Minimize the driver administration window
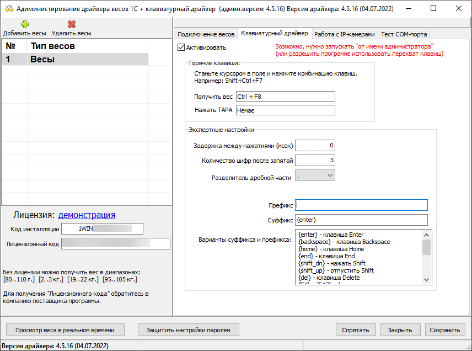Viewport: 472px width, 351px height. (x=409, y=8)
